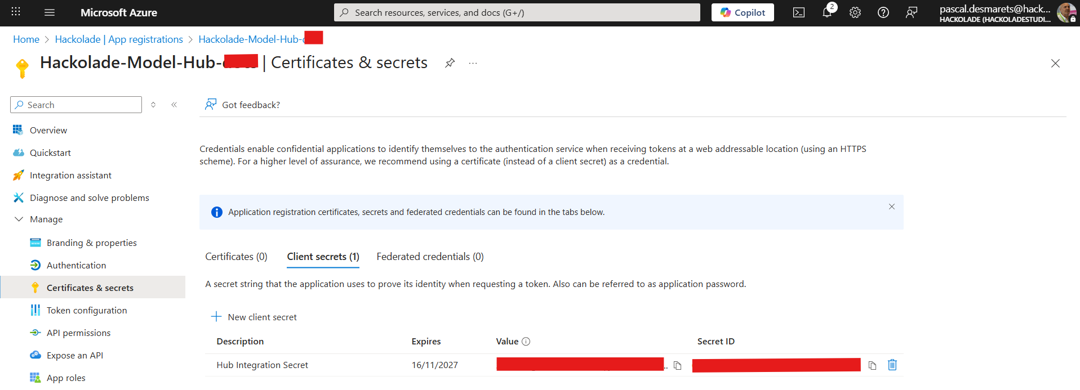Viewport: 1080px width, 390px height.
Task: Open Azure Cloud Shell from the top bar
Action: pos(798,12)
